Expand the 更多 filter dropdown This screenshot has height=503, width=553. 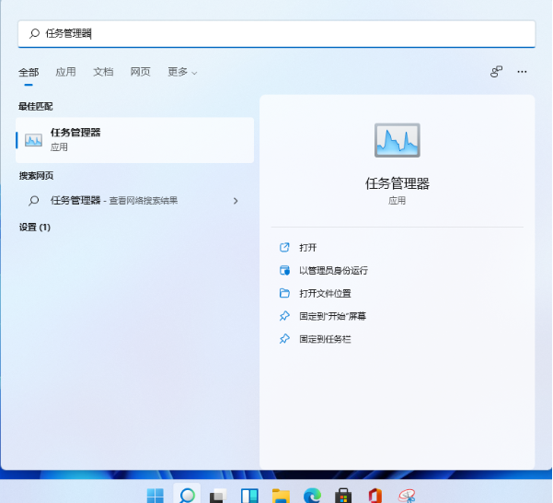[x=182, y=72]
